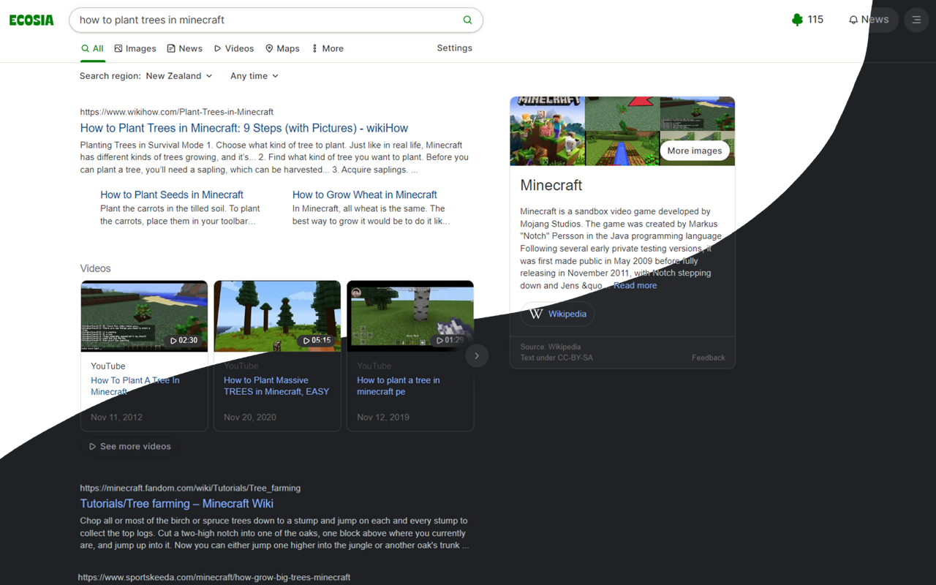Switch to the Images tab

[135, 48]
